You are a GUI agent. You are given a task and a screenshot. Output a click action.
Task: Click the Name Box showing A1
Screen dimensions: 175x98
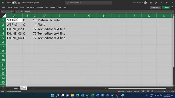(5, 11)
